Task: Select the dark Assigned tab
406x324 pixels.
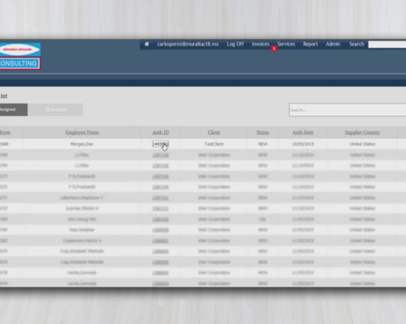Action: pos(14,109)
